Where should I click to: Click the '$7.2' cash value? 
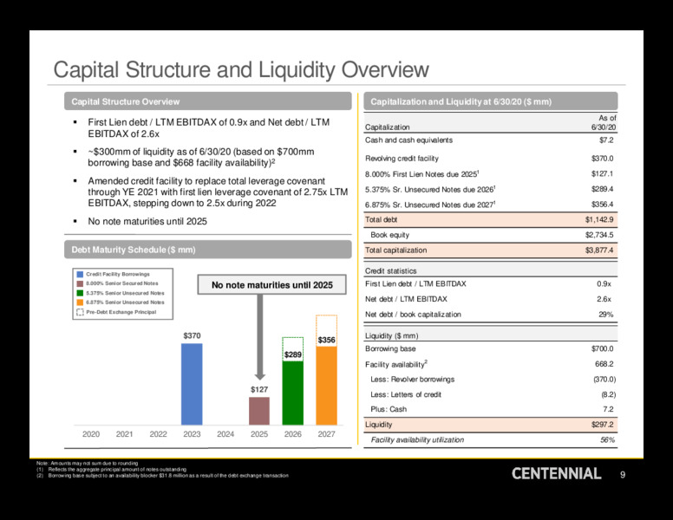tap(606, 140)
